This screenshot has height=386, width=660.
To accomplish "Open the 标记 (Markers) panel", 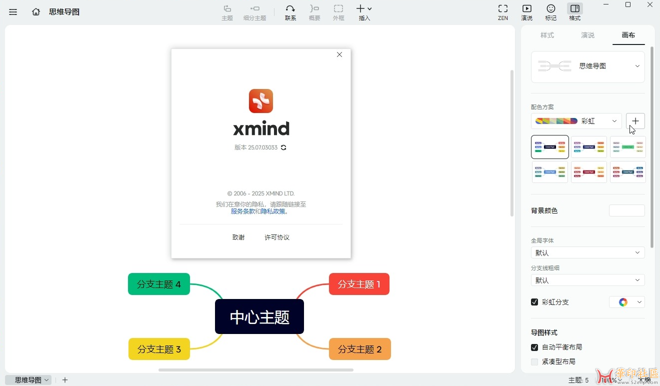I will 550,12.
